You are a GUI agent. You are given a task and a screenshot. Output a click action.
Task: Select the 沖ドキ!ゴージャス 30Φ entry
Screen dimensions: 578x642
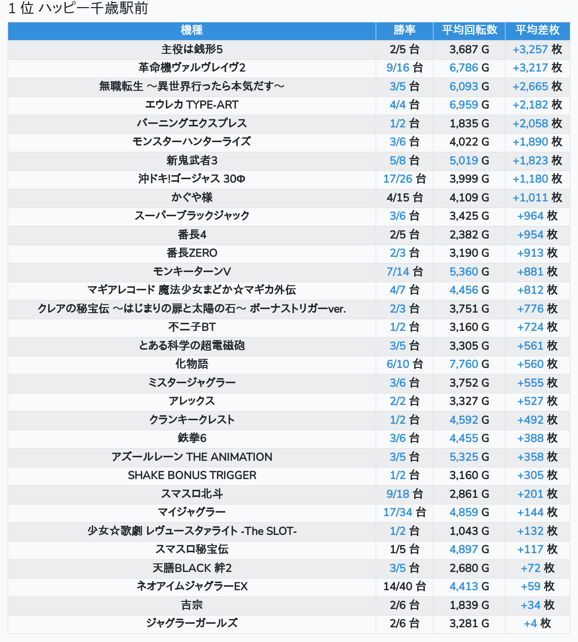[192, 179]
